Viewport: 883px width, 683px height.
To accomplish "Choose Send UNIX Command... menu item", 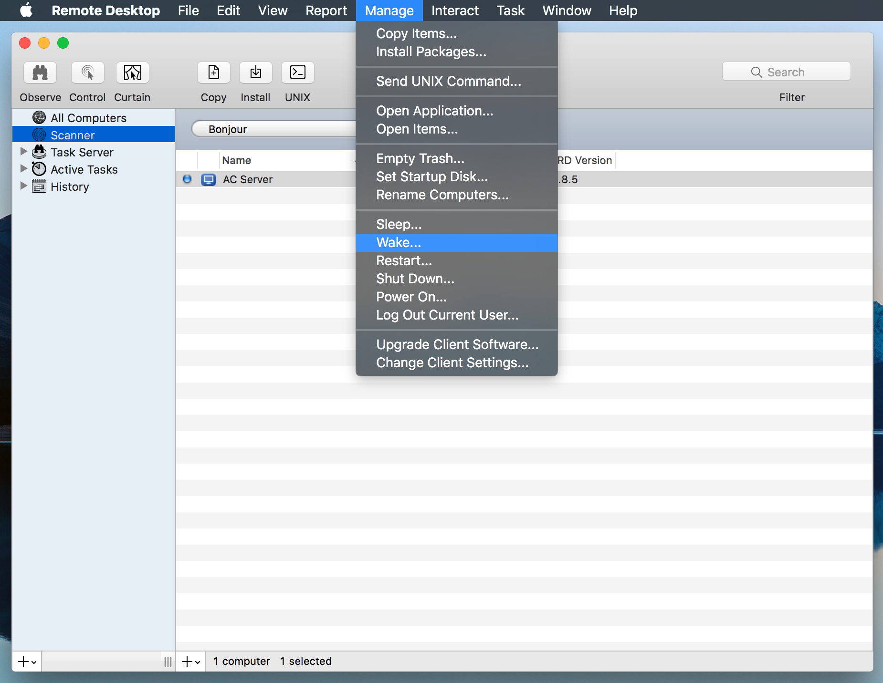I will (457, 82).
